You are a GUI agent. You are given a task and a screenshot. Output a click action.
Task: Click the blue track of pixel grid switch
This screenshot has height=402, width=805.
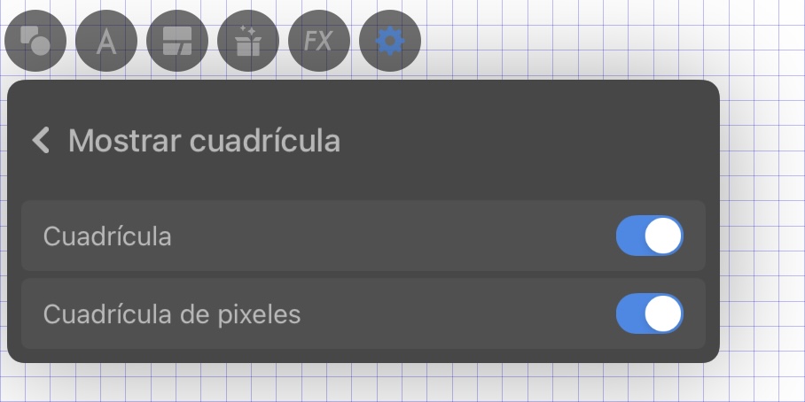(630, 313)
